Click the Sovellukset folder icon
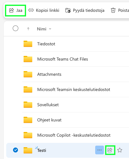The width and height of the screenshot is (129, 159). [x=28, y=105]
